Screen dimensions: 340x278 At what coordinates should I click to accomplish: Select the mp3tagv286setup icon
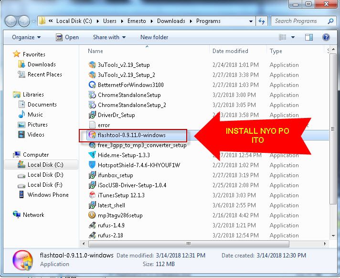92,215
